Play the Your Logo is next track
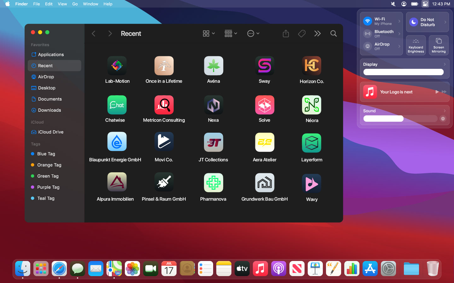 pos(437,92)
